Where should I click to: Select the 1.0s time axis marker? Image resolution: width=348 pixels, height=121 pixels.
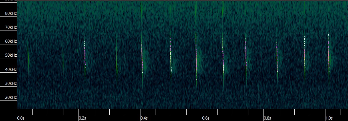coord(329,118)
